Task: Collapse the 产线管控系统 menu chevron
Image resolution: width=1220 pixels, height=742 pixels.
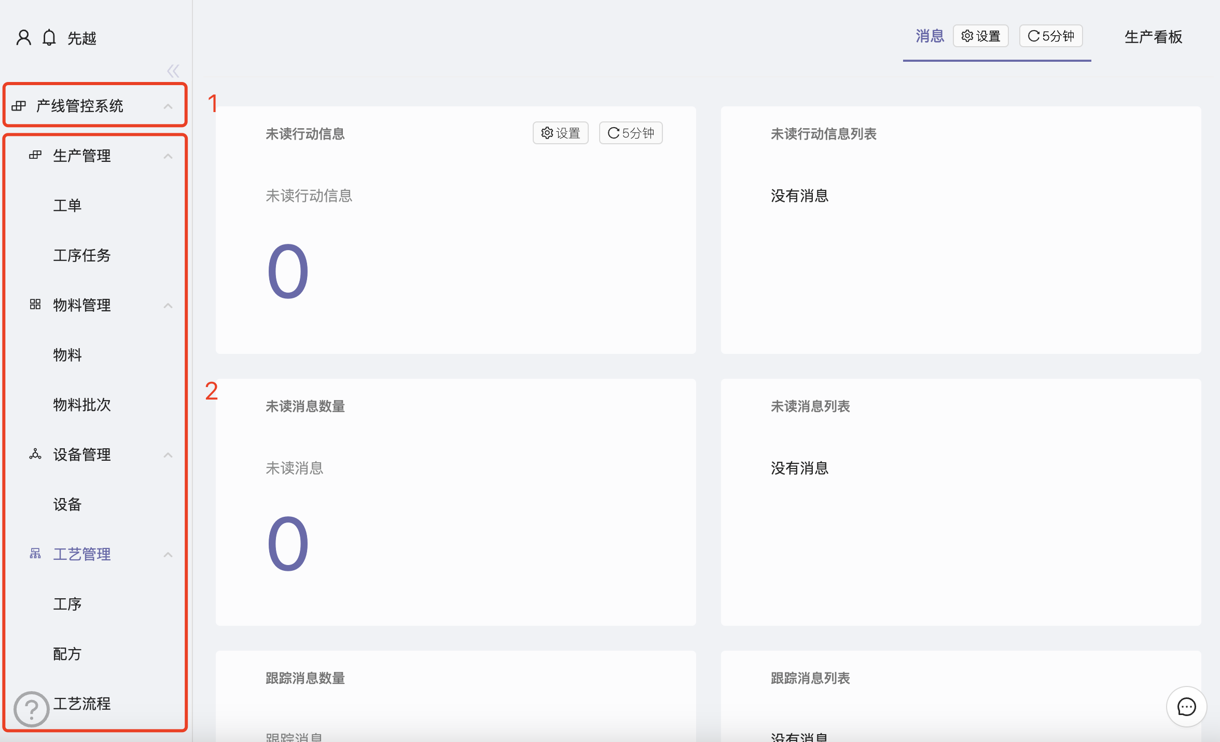Action: (168, 106)
